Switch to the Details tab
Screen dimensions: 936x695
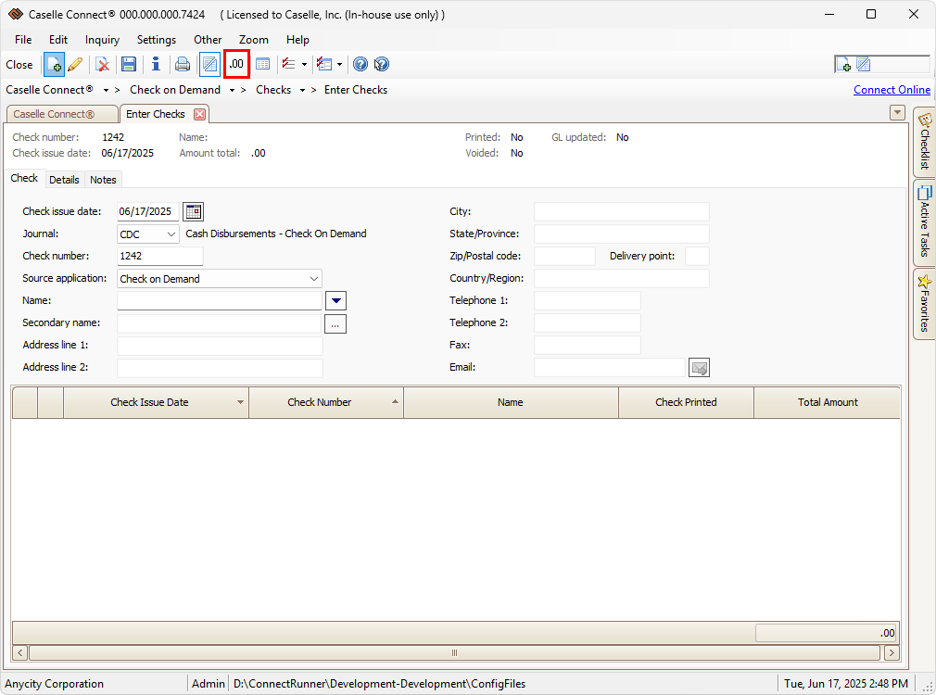pos(64,180)
